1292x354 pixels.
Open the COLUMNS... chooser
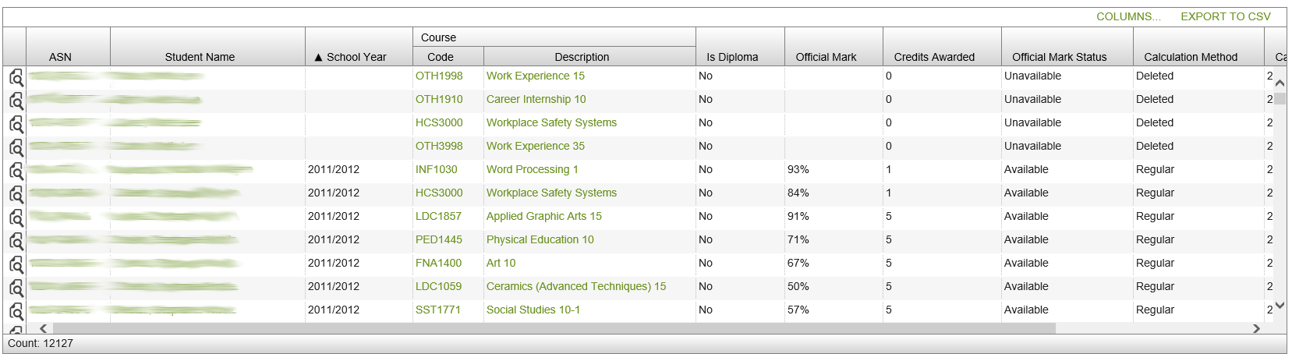pos(1127,16)
